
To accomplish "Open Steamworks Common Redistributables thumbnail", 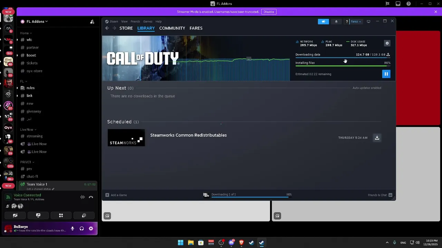I will pyautogui.click(x=126, y=137).
